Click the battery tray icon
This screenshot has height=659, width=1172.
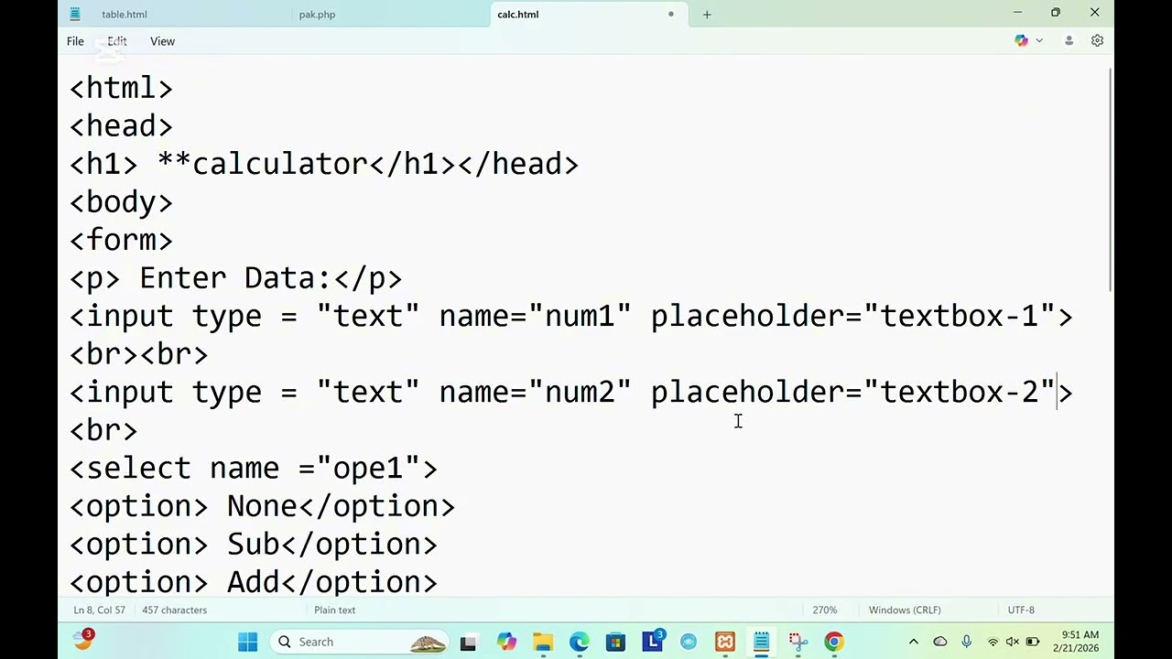(1032, 643)
